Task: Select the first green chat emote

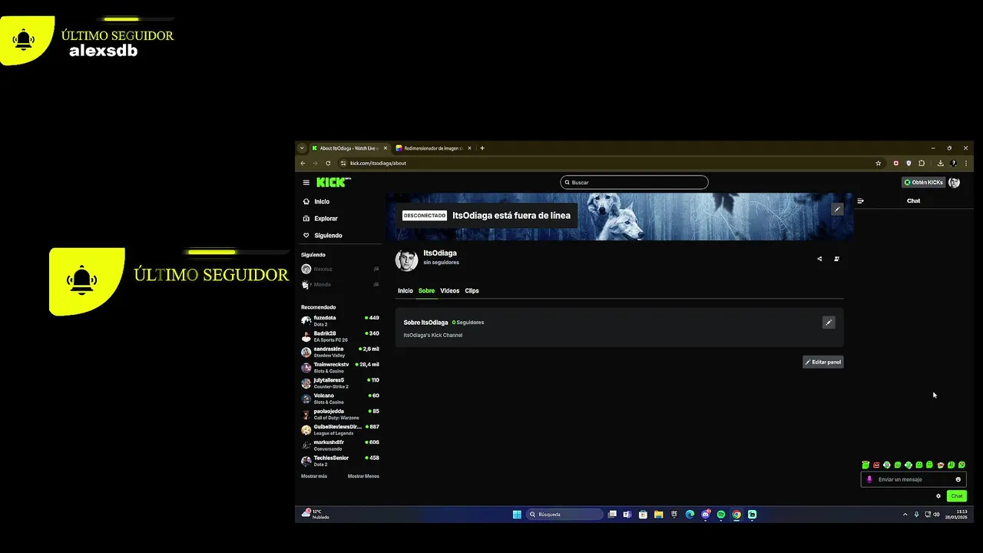Action: tap(866, 465)
